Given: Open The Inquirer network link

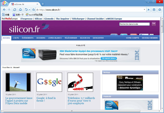Looking at the screenshot, I should (x=63, y=19).
